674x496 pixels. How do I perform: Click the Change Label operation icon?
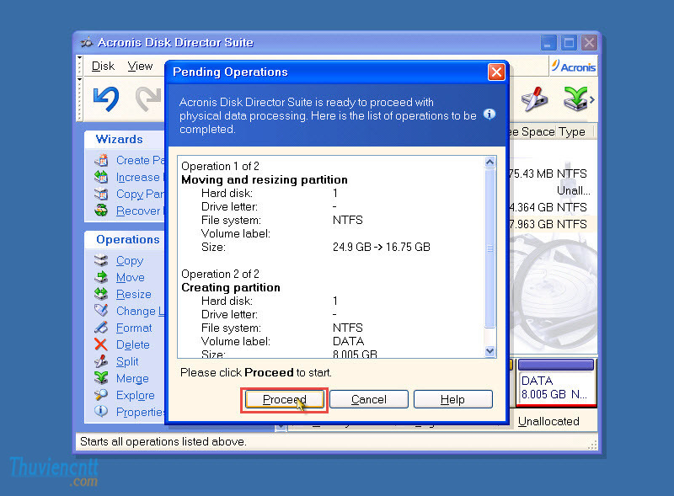(101, 311)
